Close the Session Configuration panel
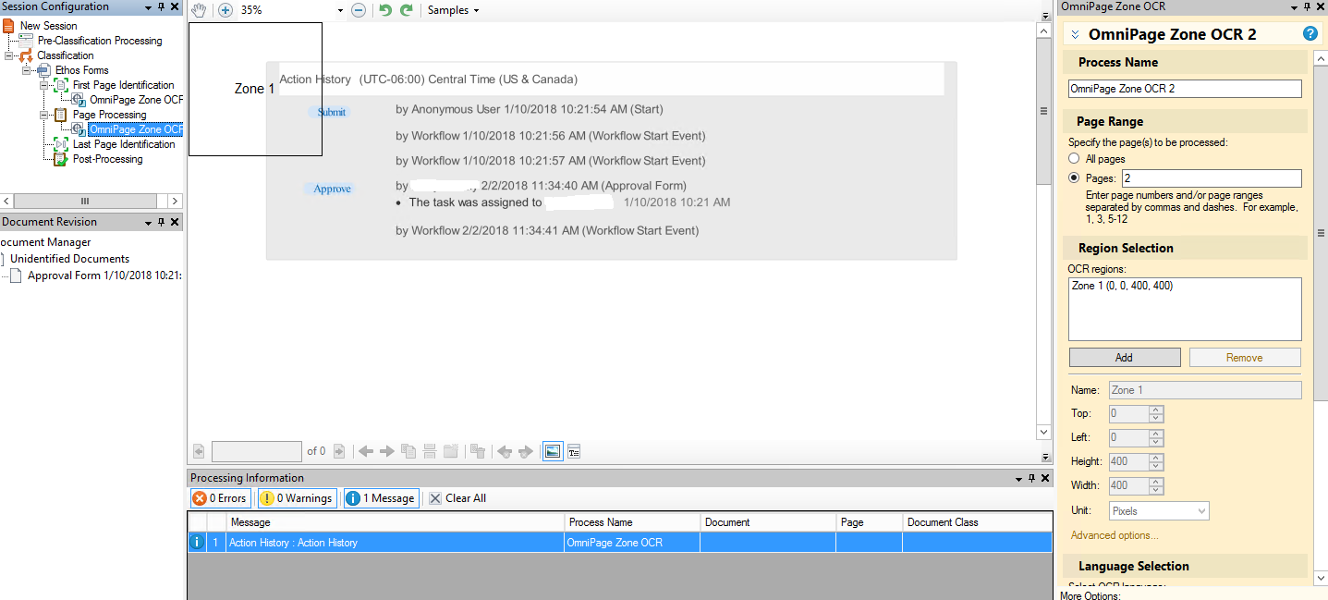Screen dimensions: 1328x600 pyautogui.click(x=175, y=6)
